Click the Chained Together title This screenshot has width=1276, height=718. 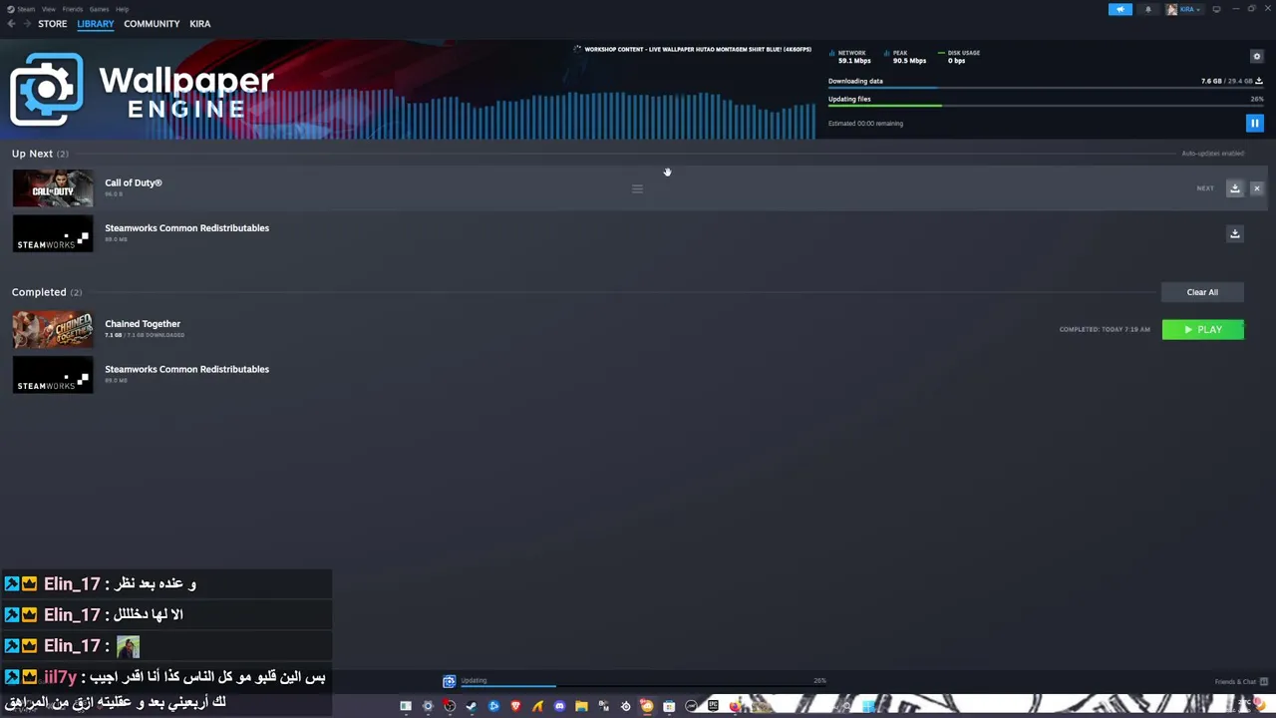(143, 323)
